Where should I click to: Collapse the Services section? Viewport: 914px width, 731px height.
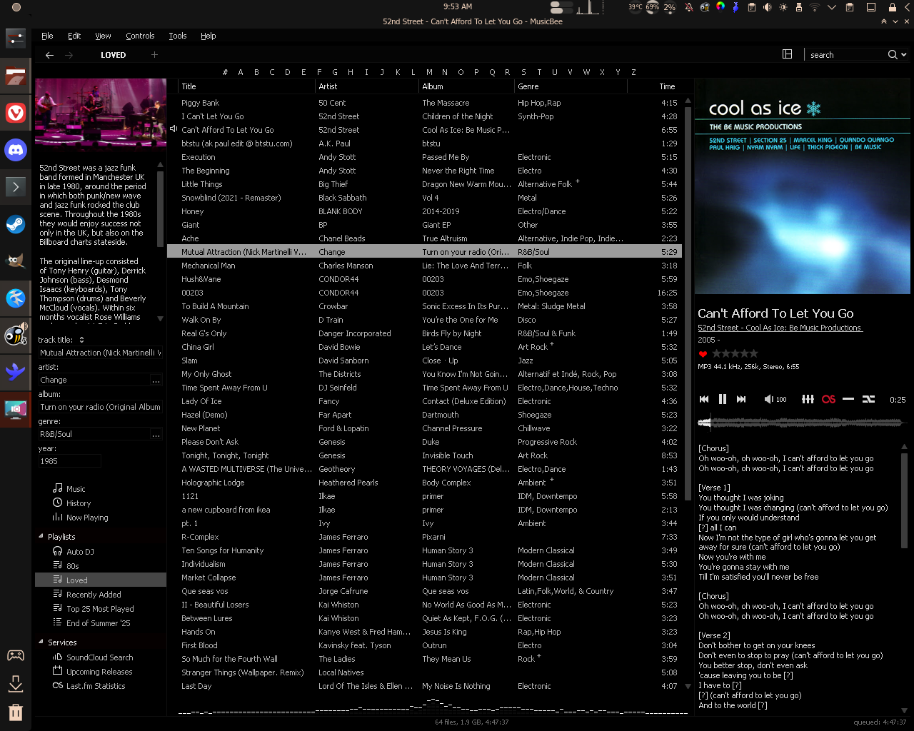[x=41, y=642]
